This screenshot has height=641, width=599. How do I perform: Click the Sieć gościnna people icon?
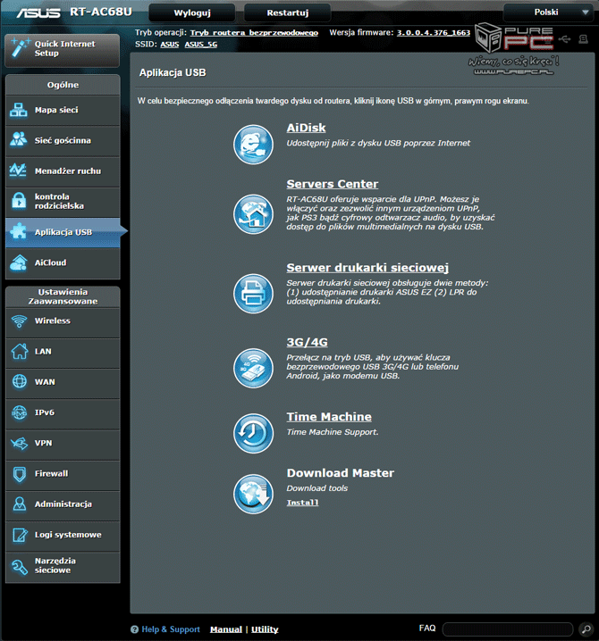[19, 140]
